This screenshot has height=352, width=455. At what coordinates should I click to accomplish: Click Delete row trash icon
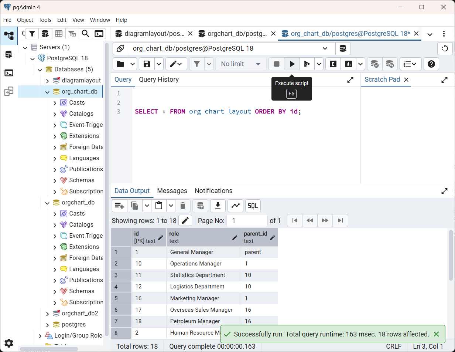click(182, 206)
